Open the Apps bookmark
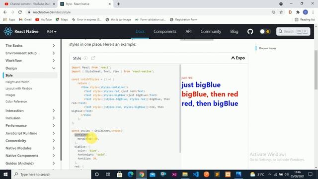 [x=9, y=20]
